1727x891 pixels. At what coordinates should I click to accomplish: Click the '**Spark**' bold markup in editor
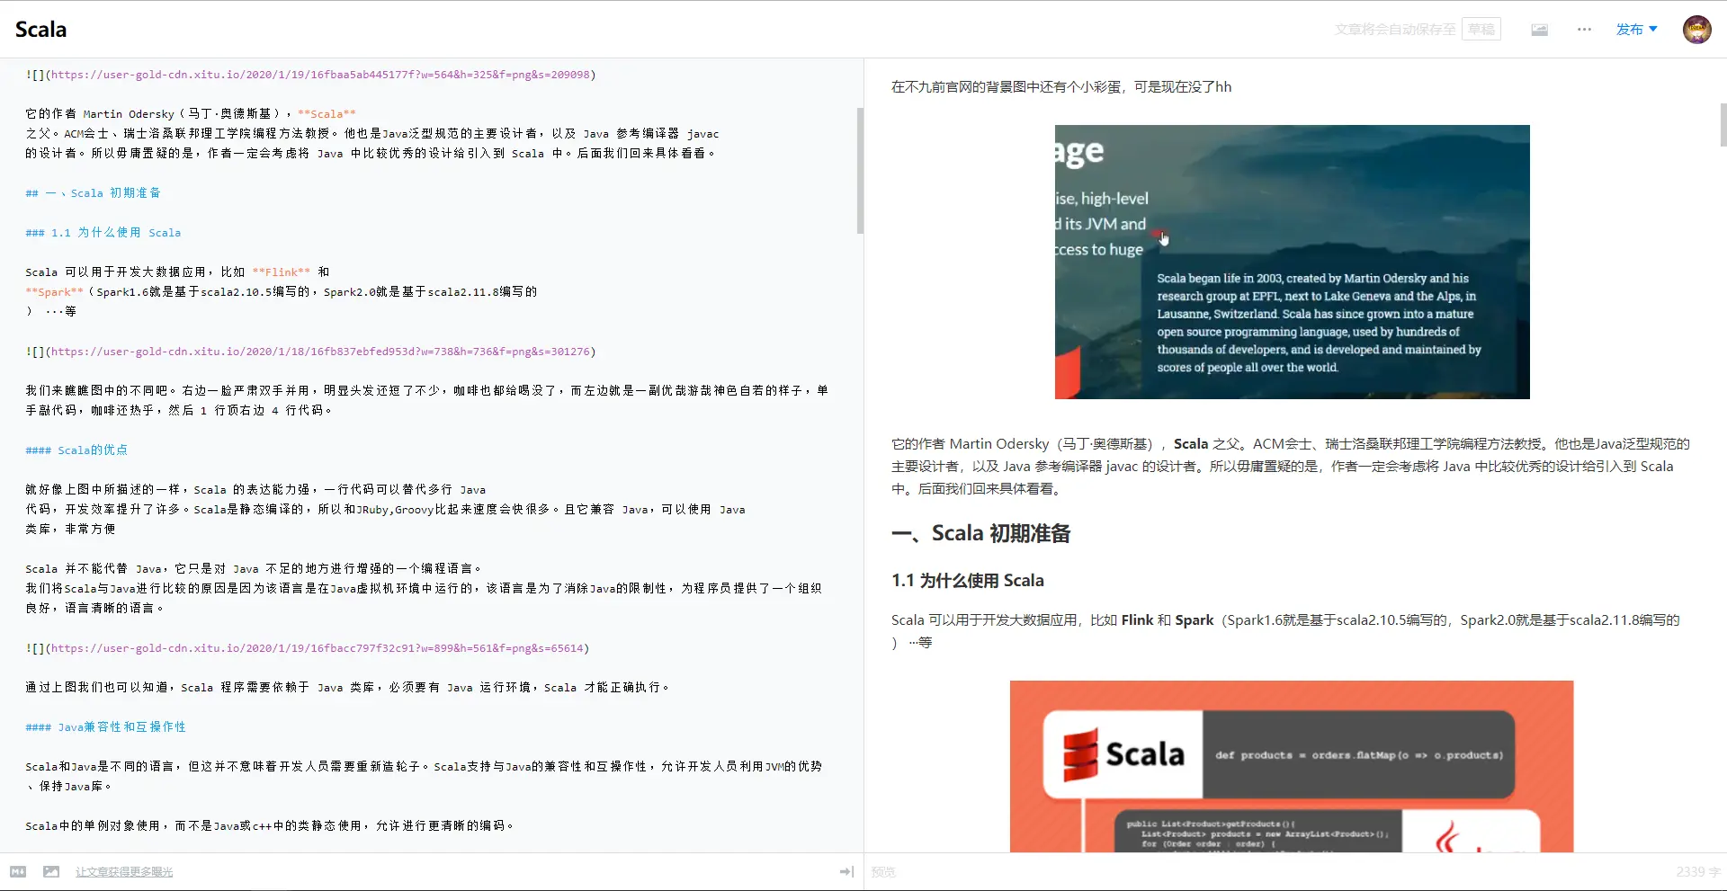pyautogui.click(x=55, y=292)
